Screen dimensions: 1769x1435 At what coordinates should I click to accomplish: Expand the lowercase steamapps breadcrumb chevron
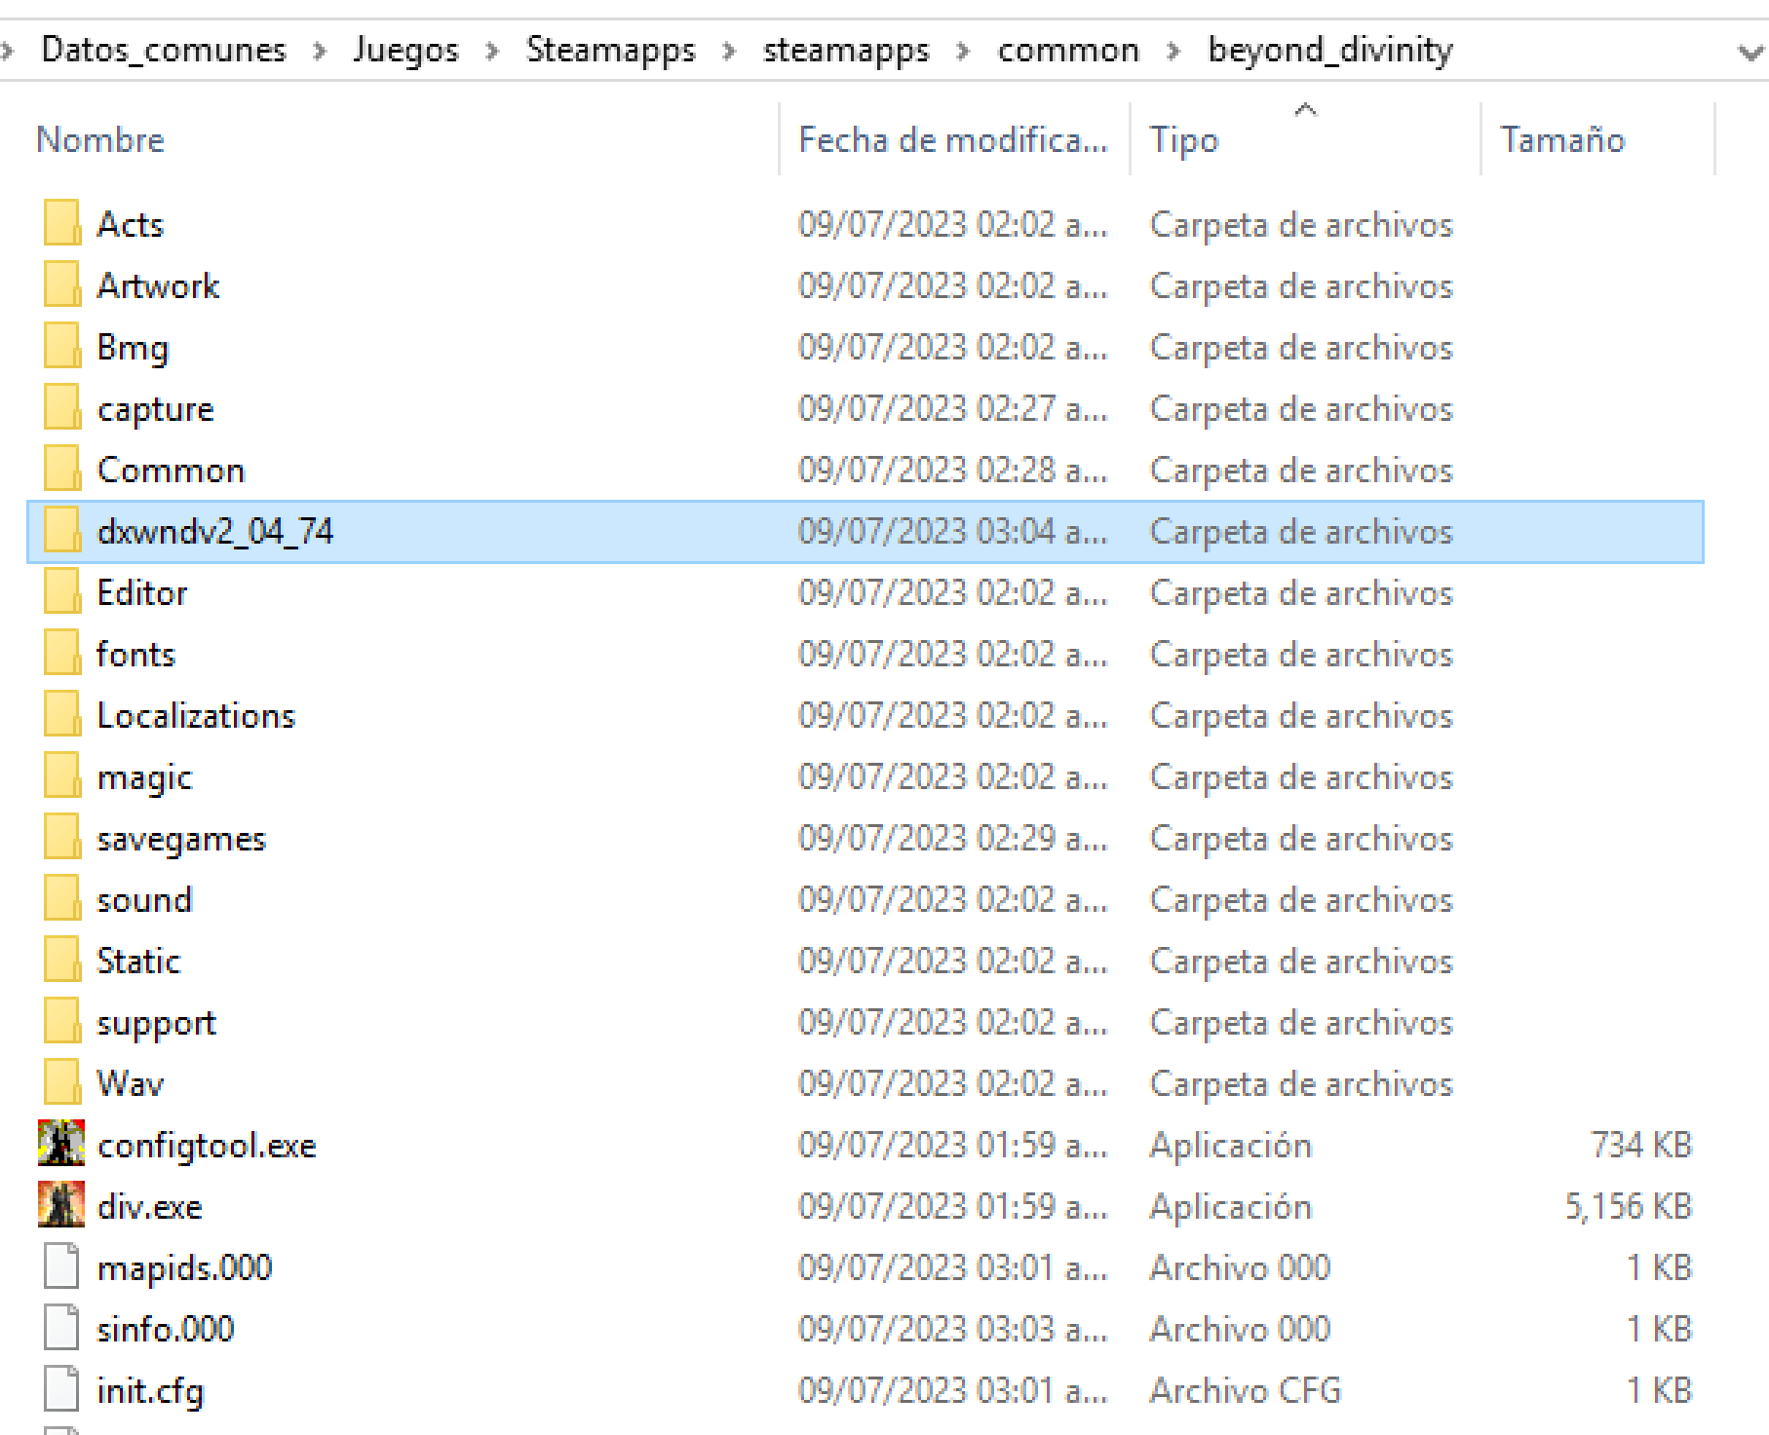(x=963, y=51)
